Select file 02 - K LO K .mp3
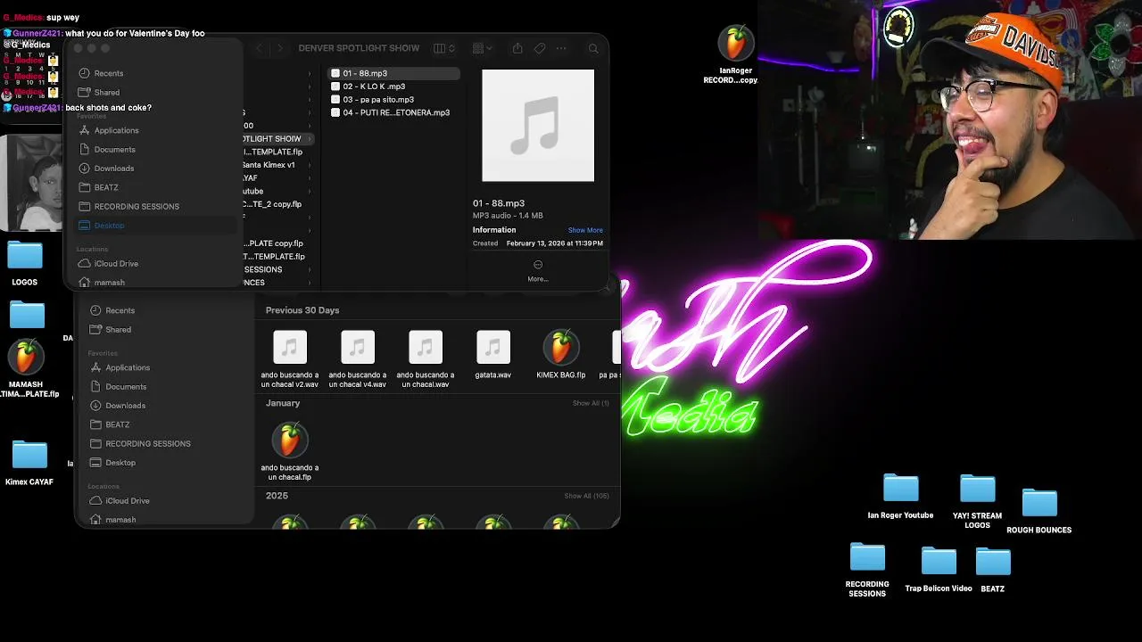 [x=393, y=86]
